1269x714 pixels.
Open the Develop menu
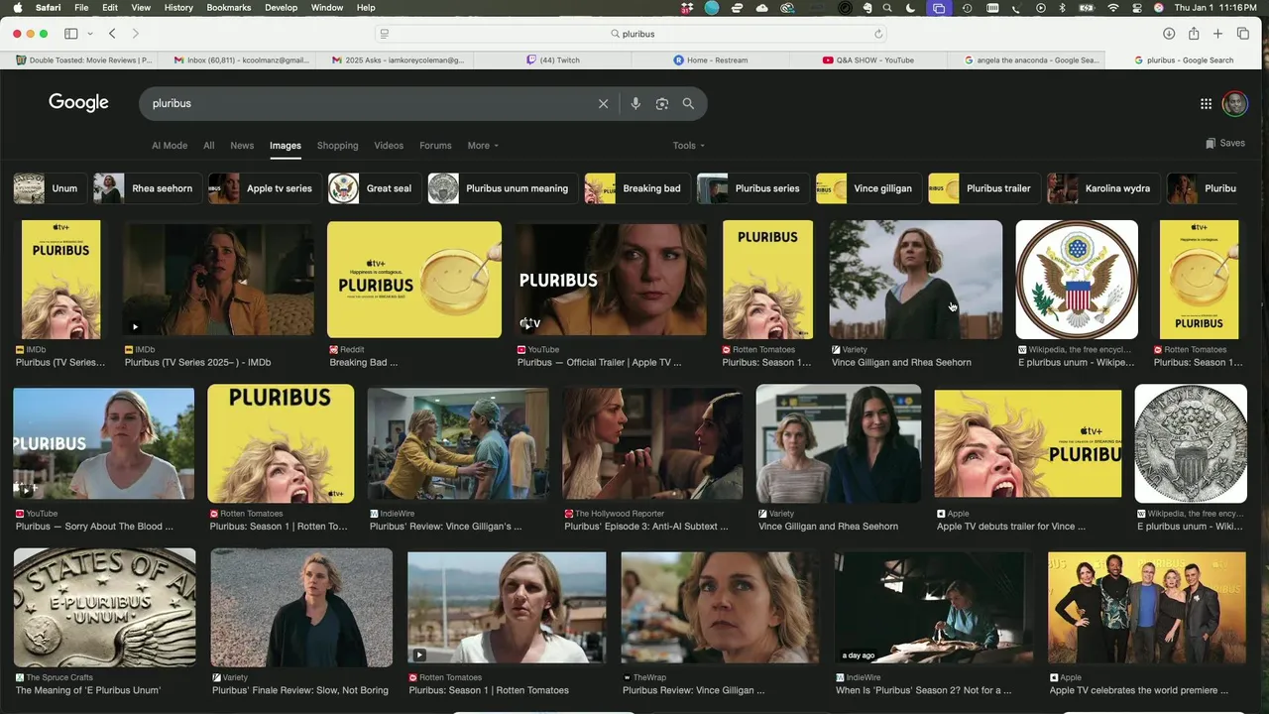[x=281, y=8]
